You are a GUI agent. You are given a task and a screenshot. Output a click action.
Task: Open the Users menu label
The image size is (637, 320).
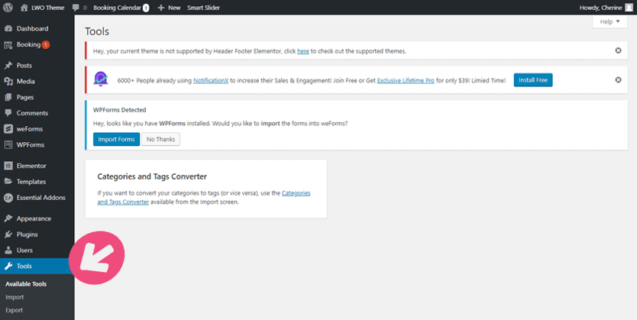pos(24,251)
